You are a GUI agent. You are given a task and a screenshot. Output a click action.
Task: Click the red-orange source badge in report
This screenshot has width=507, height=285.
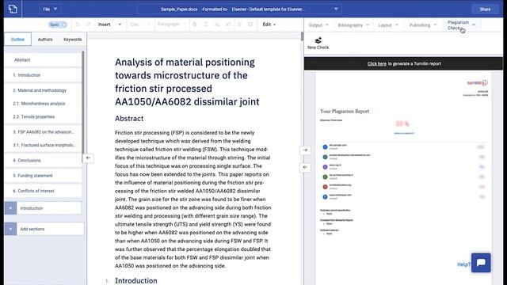(325, 187)
